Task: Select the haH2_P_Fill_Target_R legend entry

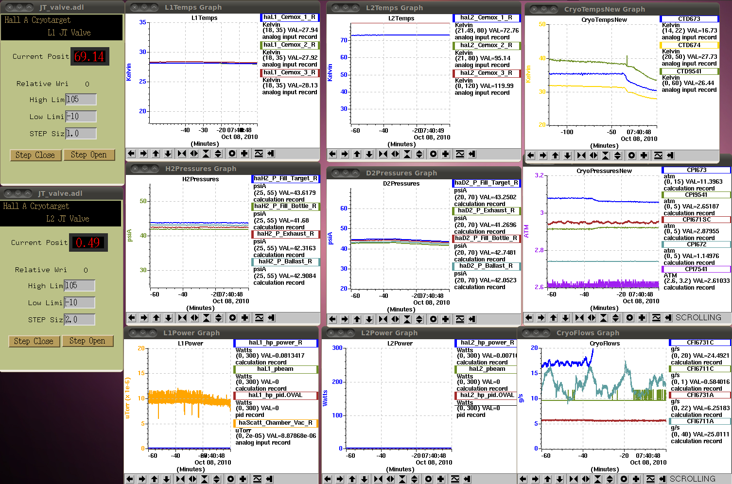Action: point(286,179)
